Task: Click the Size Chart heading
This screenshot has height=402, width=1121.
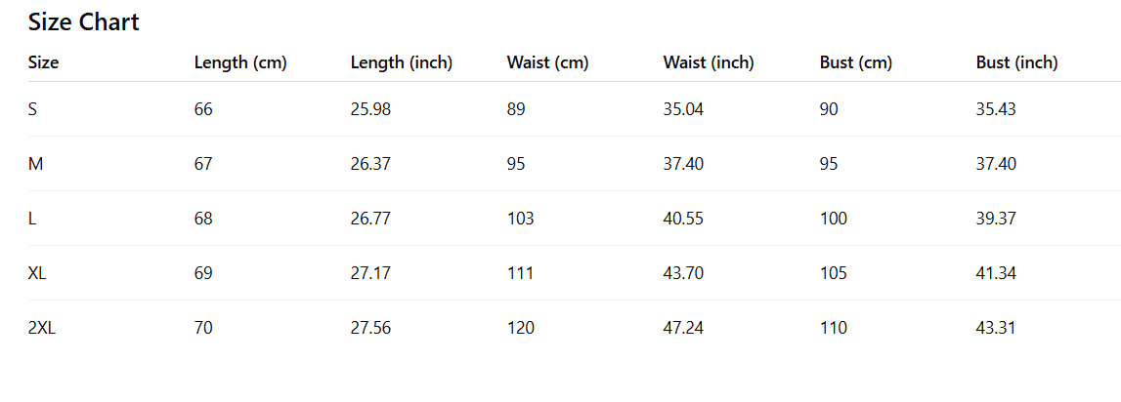Action: tap(84, 22)
